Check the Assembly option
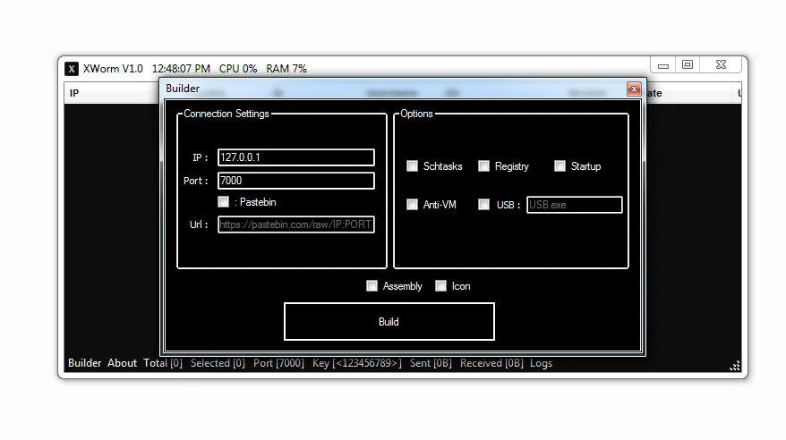The height and width of the screenshot is (440, 786). [372, 286]
